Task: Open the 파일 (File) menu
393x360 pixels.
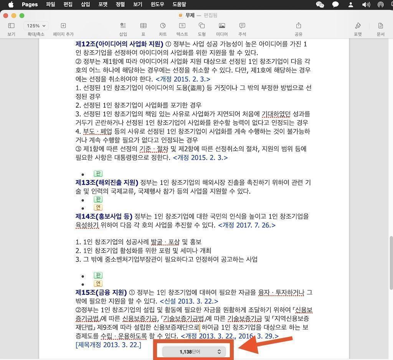Action: (50, 4)
